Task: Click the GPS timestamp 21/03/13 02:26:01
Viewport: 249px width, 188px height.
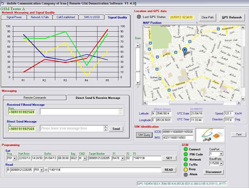Action: click(181, 17)
